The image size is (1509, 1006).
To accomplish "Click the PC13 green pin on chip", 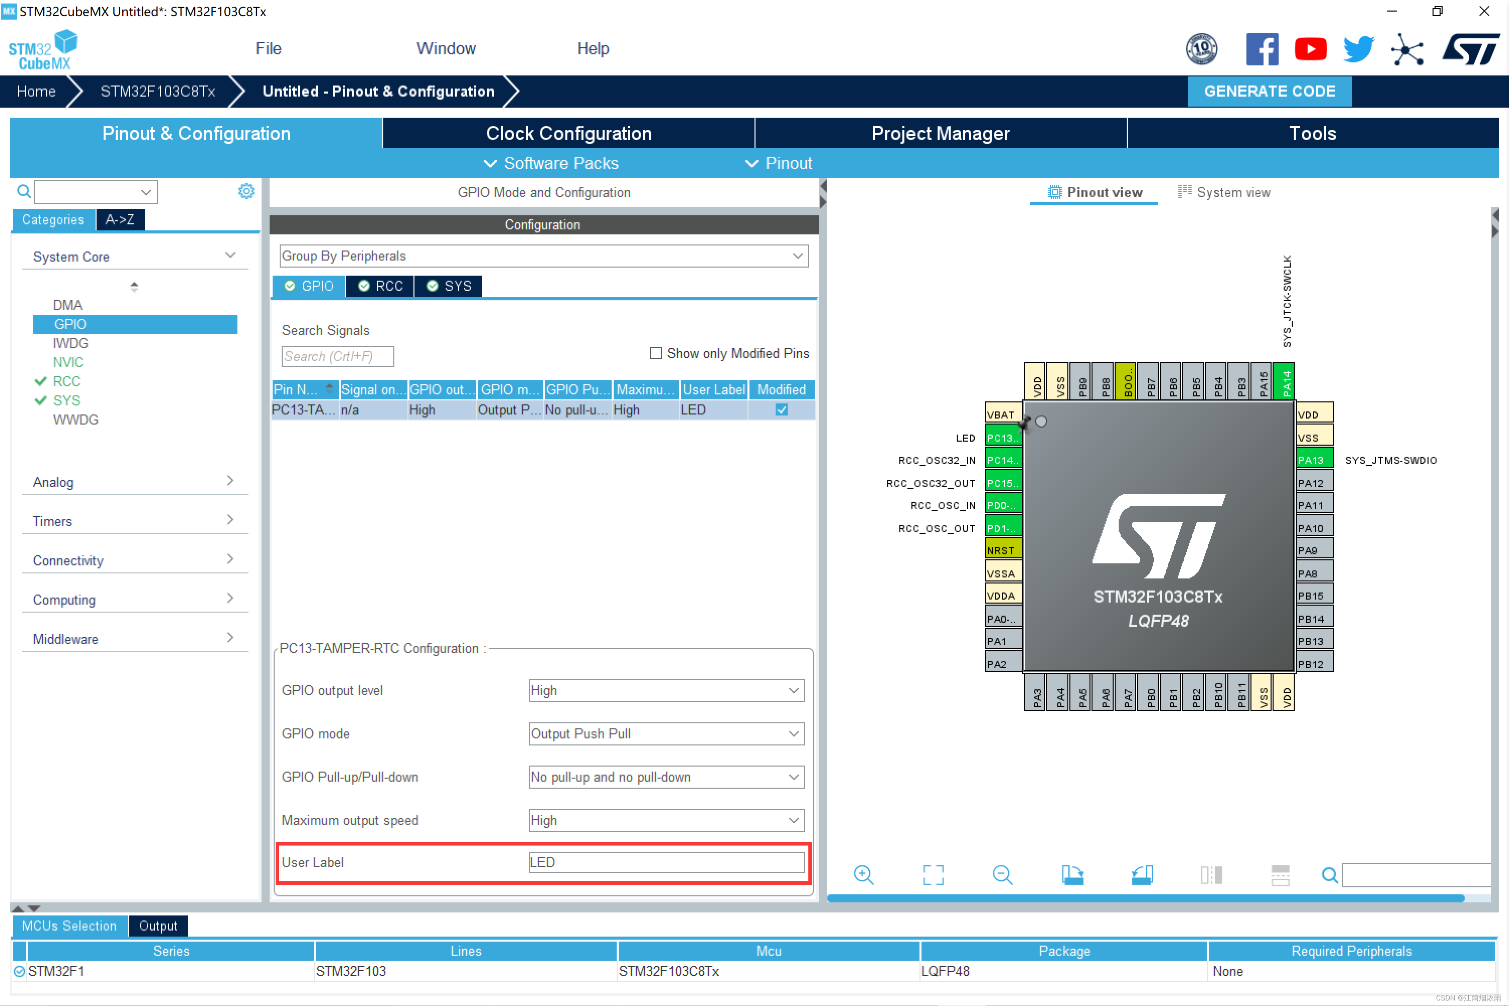I will pyautogui.click(x=1003, y=438).
